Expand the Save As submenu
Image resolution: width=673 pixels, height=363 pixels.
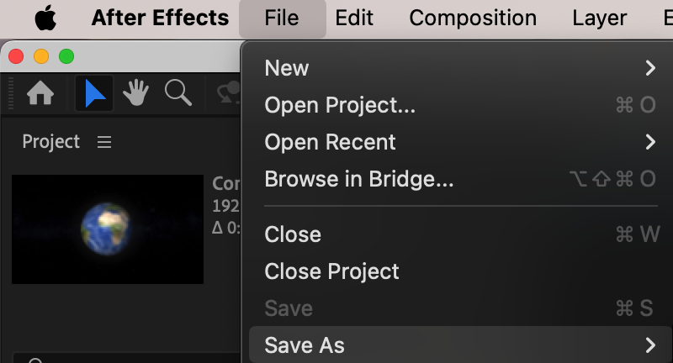[460, 345]
